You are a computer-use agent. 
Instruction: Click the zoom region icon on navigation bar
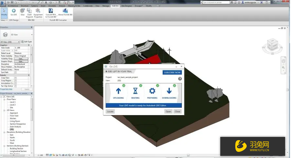click(x=284, y=68)
